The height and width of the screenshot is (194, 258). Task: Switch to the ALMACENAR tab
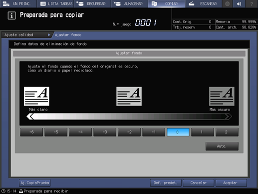point(130,3)
